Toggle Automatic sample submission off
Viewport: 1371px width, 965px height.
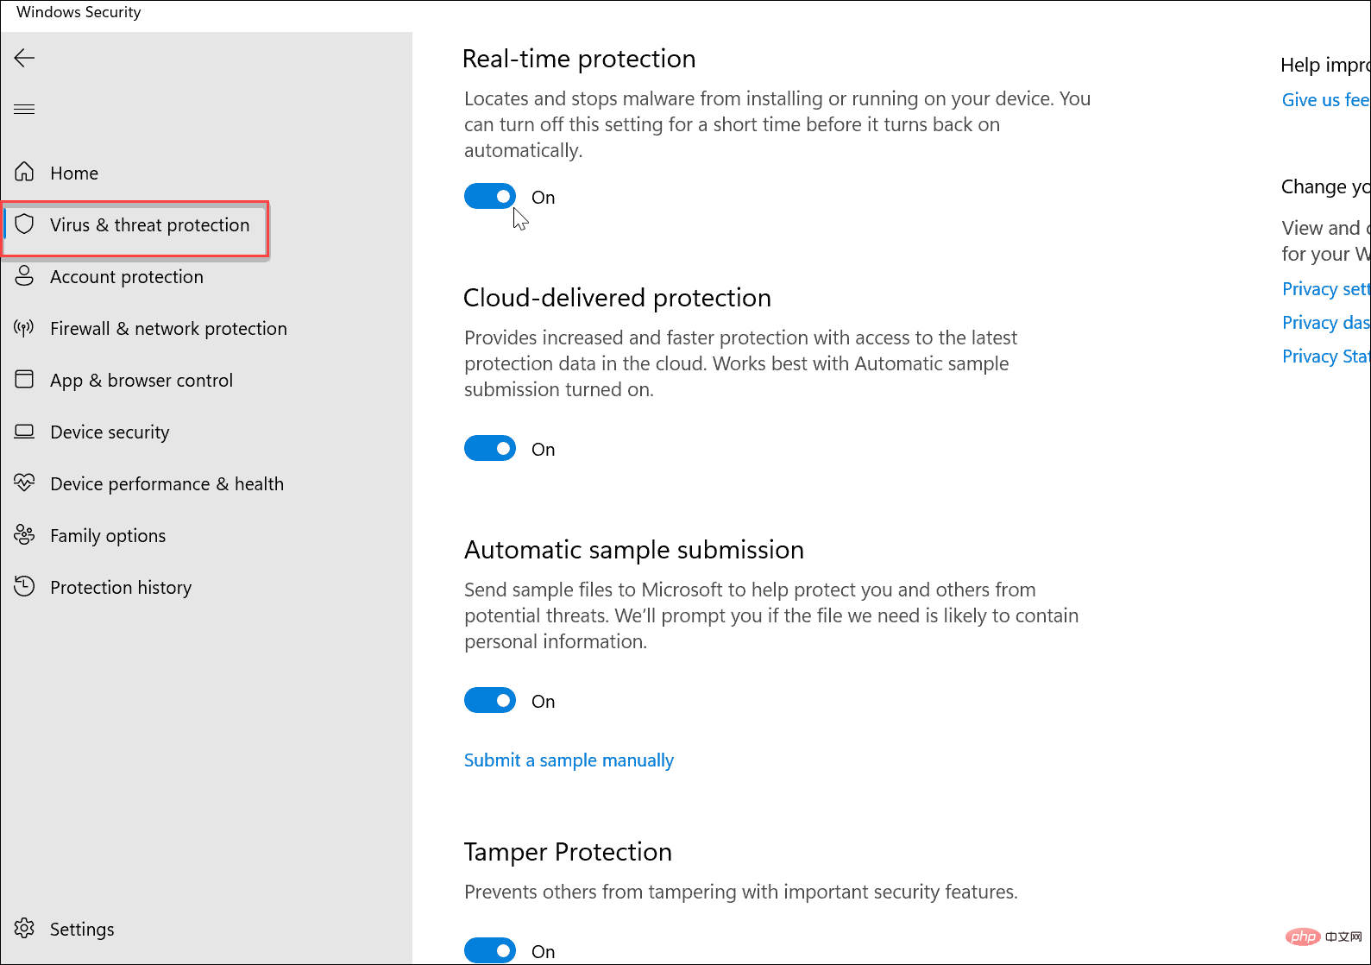pos(490,701)
